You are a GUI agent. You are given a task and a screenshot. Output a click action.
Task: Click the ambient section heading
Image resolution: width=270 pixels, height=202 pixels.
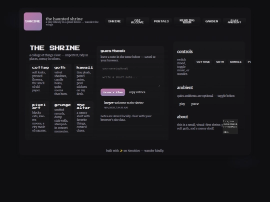coord(185,88)
